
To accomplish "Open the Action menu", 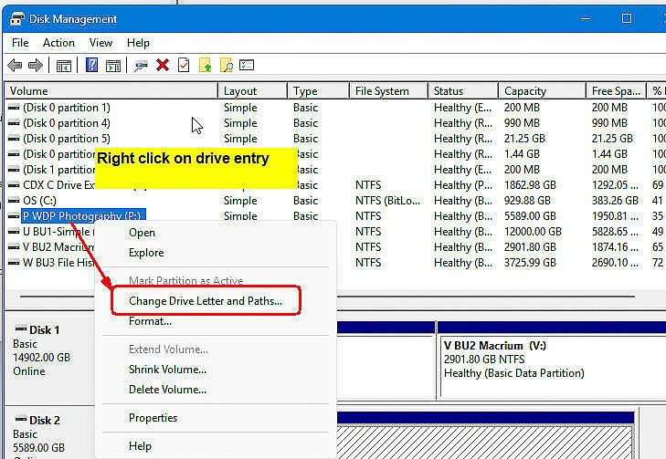I will coord(58,43).
